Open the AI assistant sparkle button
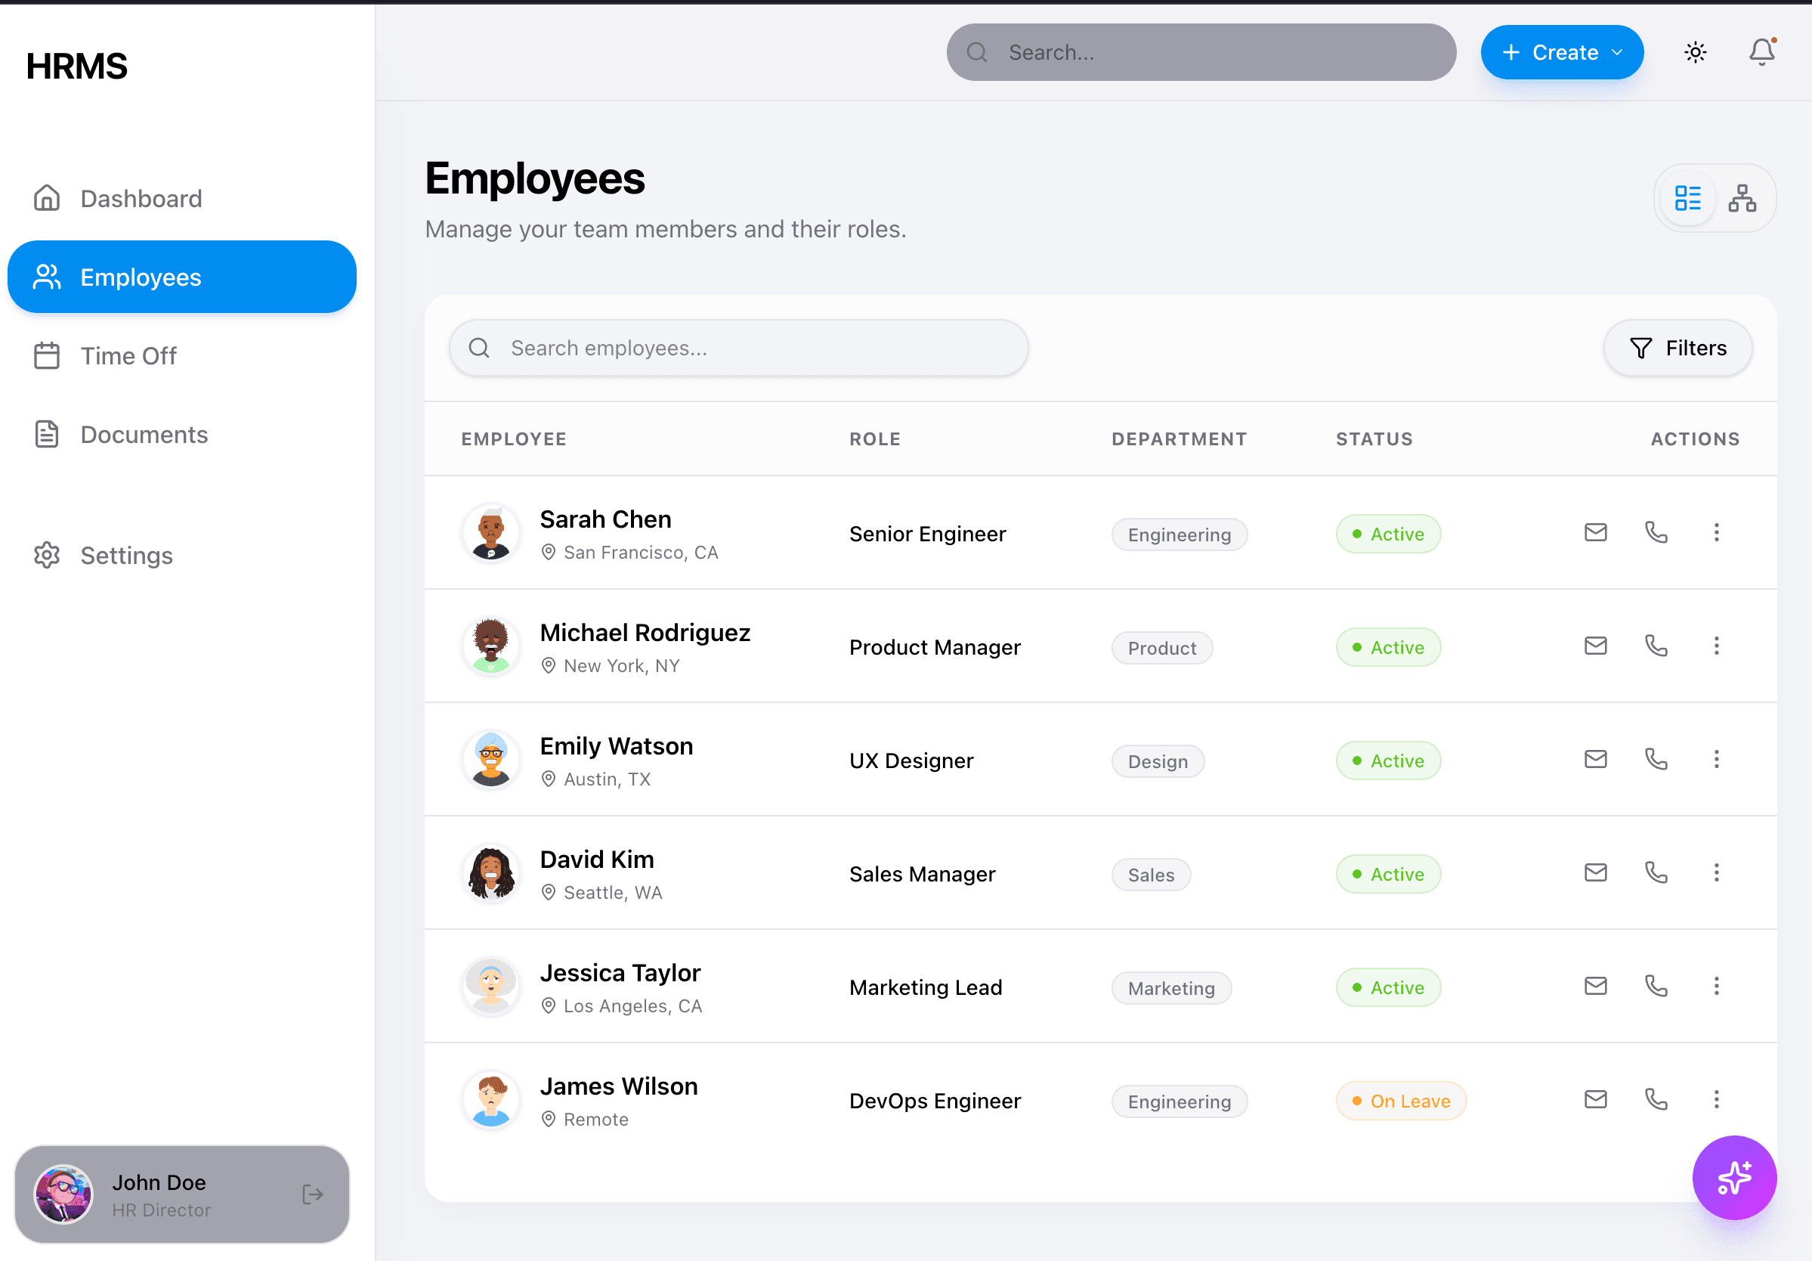The image size is (1812, 1261). point(1735,1177)
